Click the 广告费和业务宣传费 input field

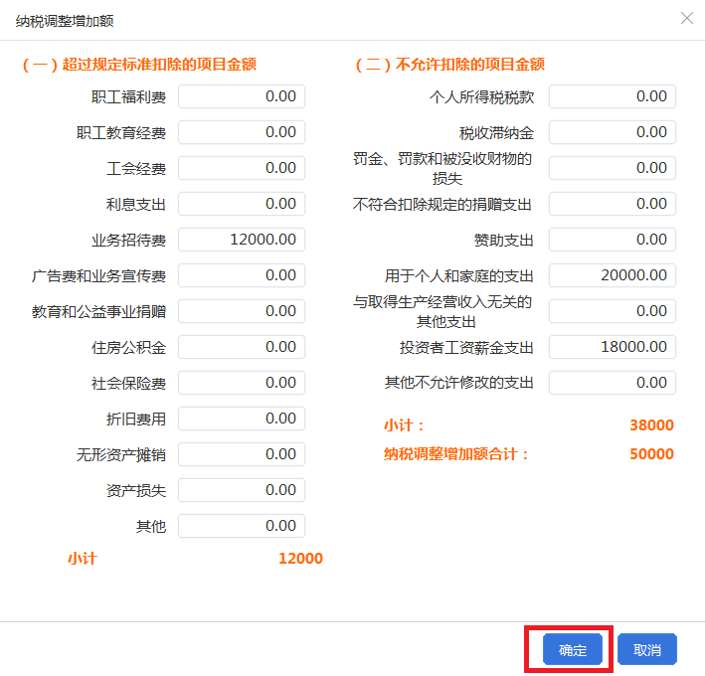click(x=242, y=275)
